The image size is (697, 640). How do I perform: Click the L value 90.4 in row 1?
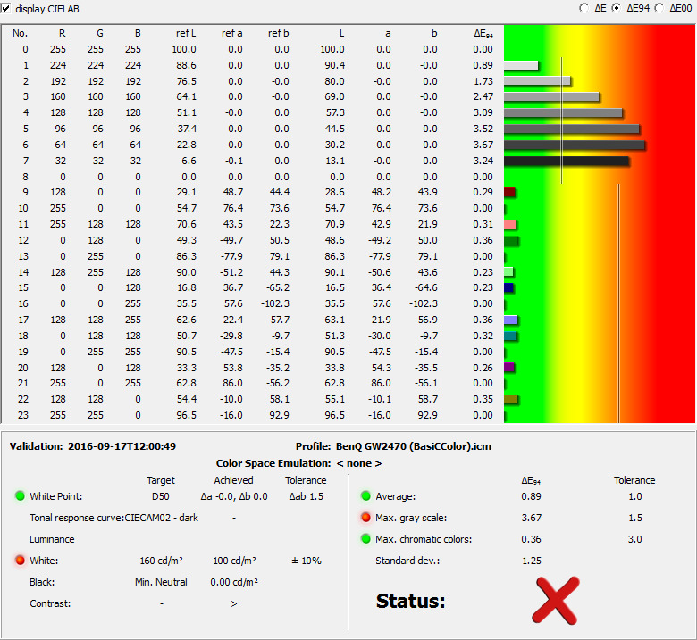pos(335,65)
